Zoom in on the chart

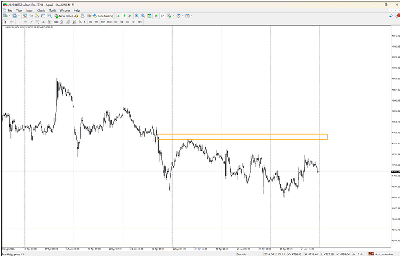click(137, 16)
